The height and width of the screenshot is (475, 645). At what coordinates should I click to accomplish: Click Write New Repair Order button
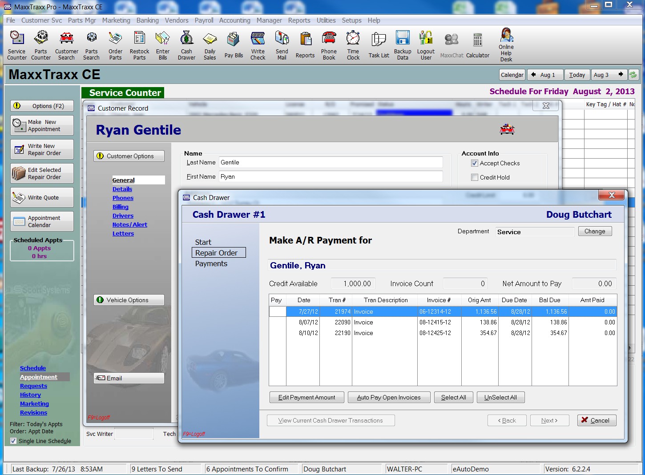[42, 149]
